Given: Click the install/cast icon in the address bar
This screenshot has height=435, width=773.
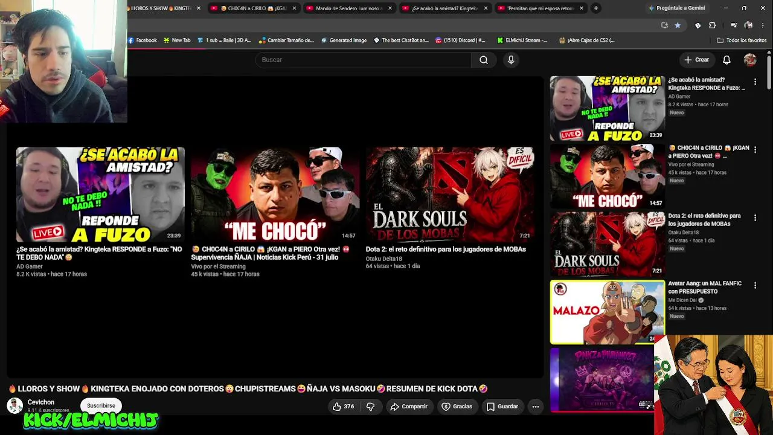Looking at the screenshot, I should tap(664, 25).
